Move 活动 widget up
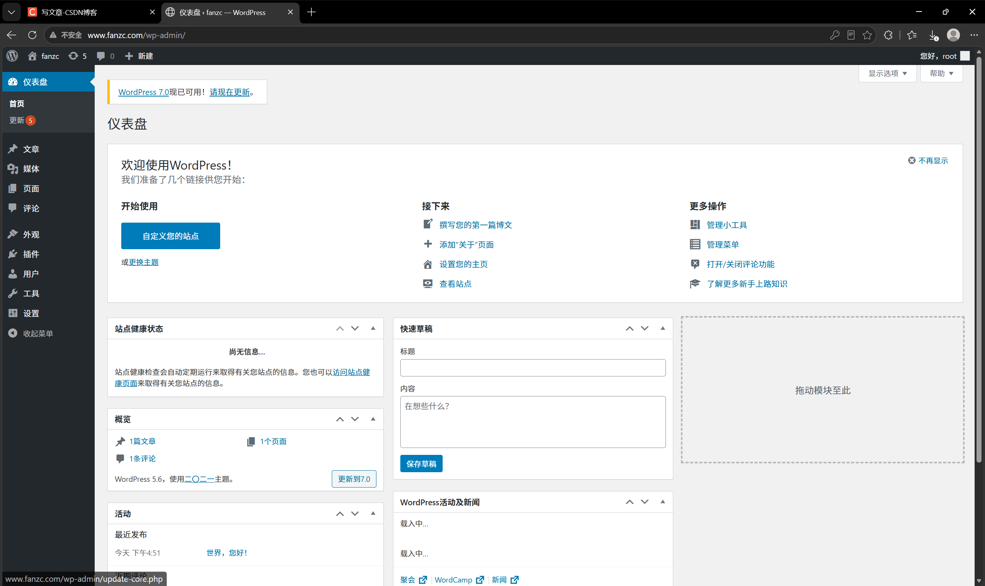The height and width of the screenshot is (586, 985). click(340, 513)
